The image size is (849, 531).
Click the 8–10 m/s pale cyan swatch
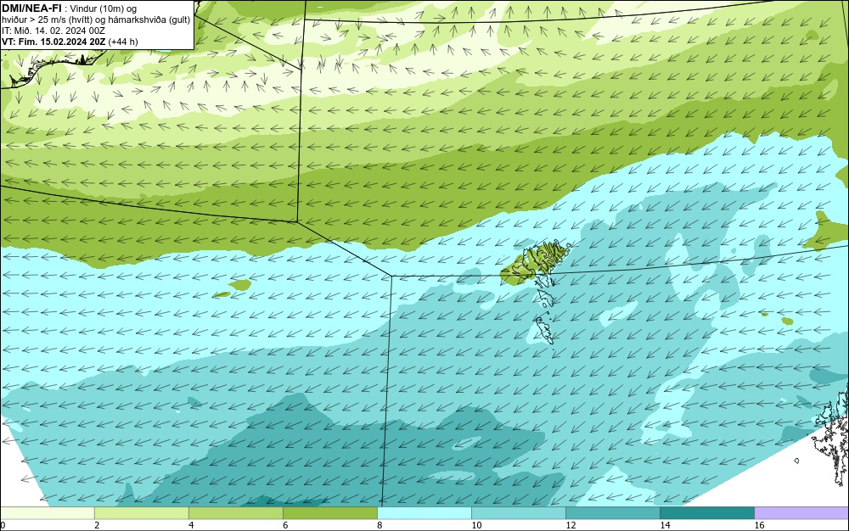424,512
